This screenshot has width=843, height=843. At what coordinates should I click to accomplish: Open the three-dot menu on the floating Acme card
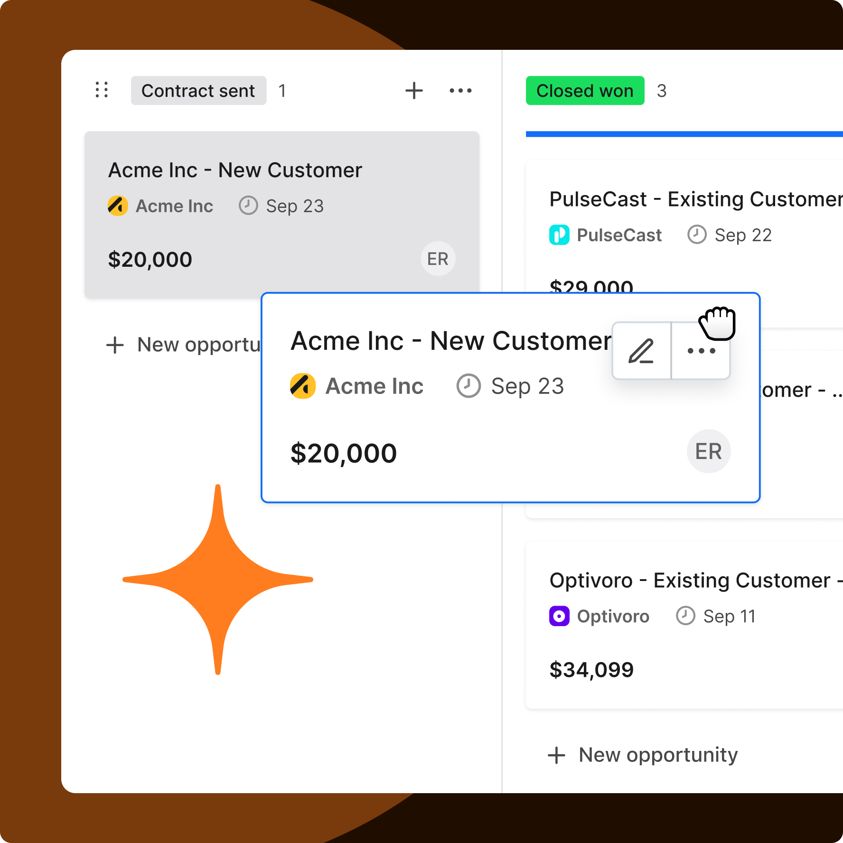[701, 351]
